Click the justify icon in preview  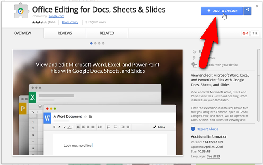click(x=93, y=127)
